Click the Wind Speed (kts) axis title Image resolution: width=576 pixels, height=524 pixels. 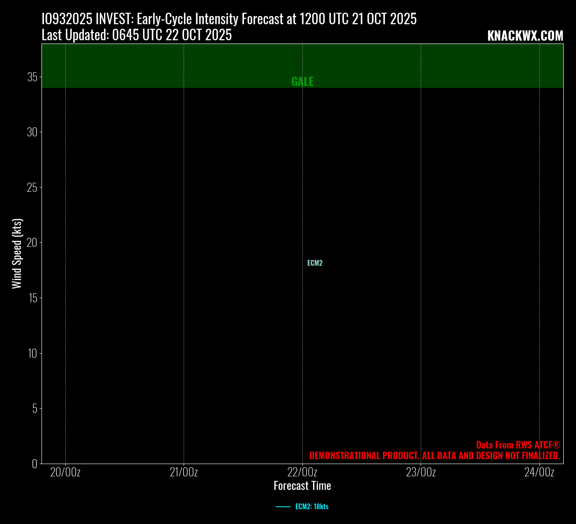coord(17,254)
